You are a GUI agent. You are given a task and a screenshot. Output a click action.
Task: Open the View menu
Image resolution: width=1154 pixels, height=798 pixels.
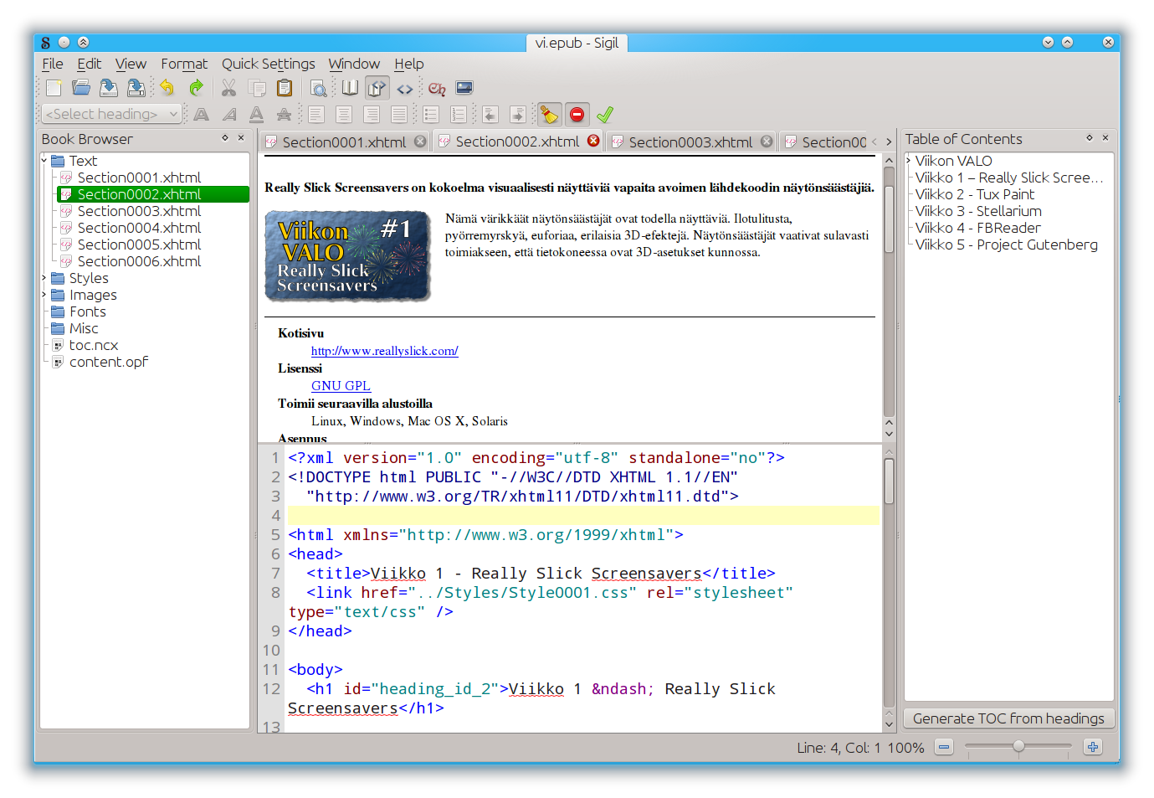point(131,64)
